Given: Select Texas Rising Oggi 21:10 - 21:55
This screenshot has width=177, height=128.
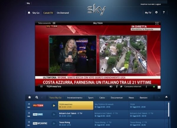Looking at the screenshot, I should point(111,124).
